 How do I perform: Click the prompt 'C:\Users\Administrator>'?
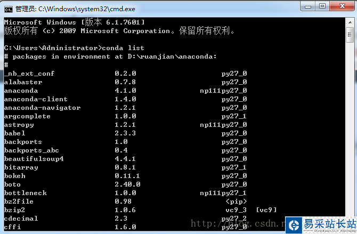click(53, 48)
